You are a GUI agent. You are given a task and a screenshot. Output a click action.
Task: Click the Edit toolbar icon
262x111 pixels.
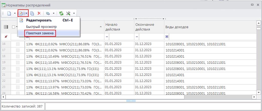[x=21, y=13]
